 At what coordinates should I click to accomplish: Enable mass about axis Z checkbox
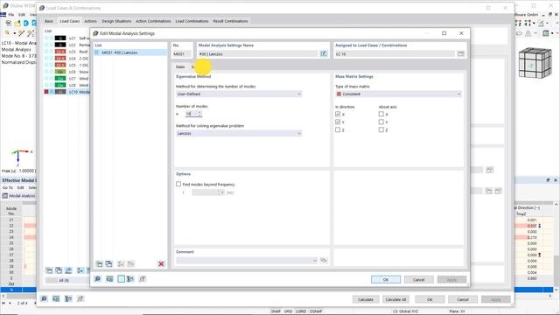click(381, 130)
